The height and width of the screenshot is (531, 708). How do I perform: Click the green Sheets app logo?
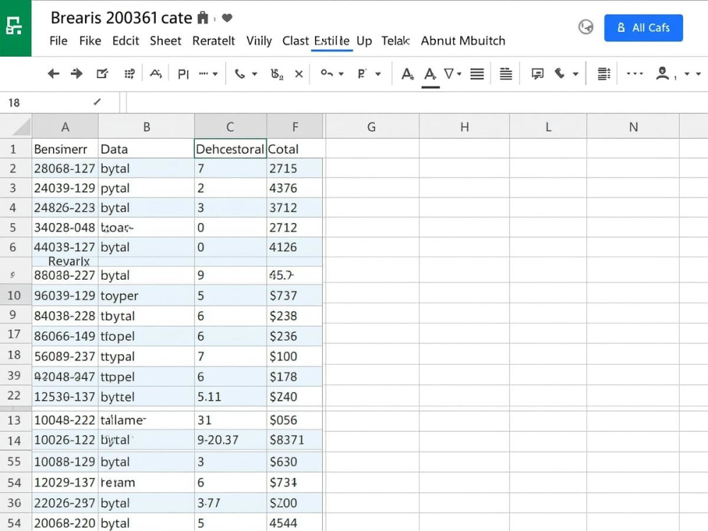[x=16, y=28]
